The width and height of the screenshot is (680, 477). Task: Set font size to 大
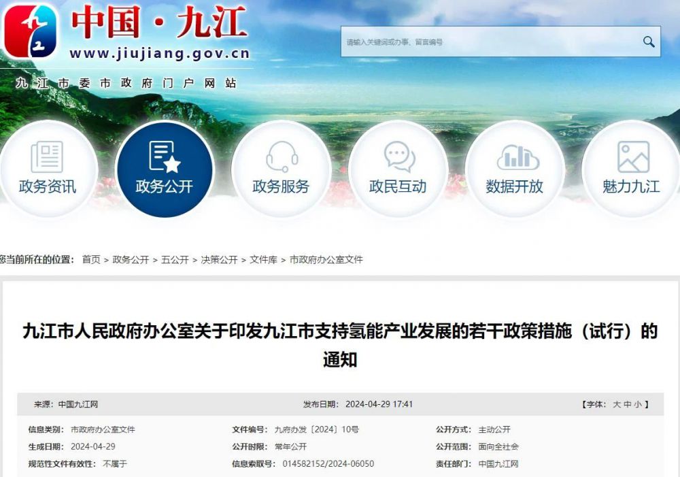617,404
